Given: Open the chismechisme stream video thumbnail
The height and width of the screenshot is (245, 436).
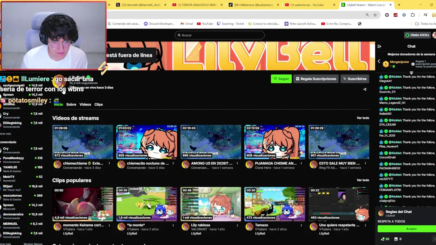Looking at the screenshot, I should pyautogui.click(x=83, y=142).
